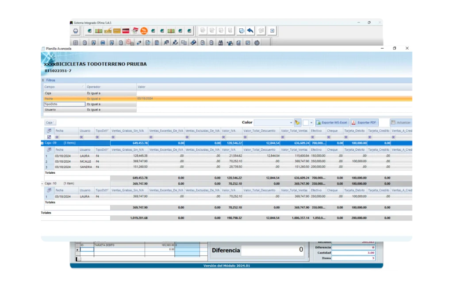Click the binoculars search icon
This screenshot has width=453, height=290.
click(x=220, y=43)
